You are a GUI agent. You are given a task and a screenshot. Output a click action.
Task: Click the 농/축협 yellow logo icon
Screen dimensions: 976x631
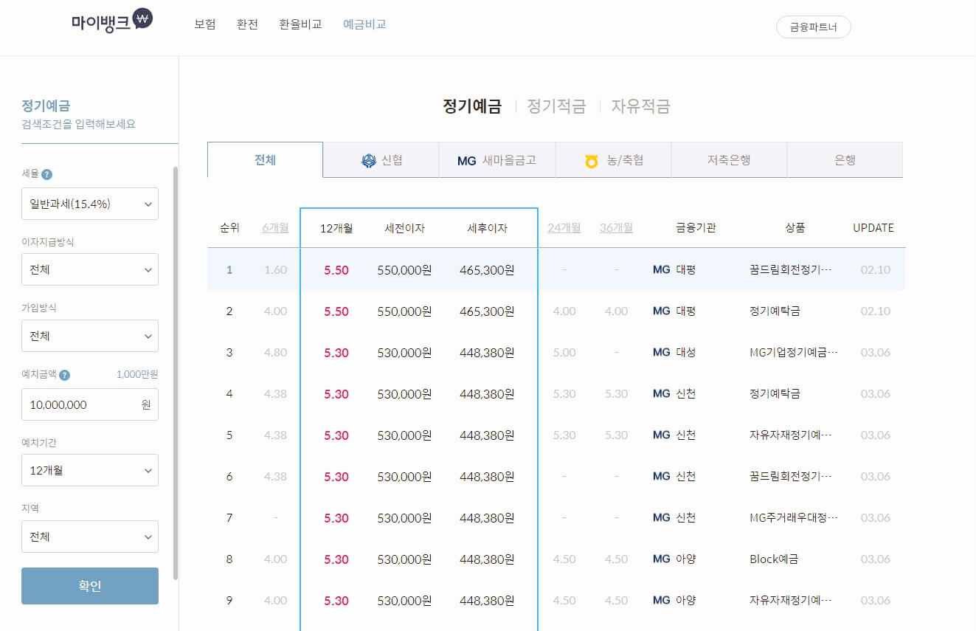tap(592, 161)
